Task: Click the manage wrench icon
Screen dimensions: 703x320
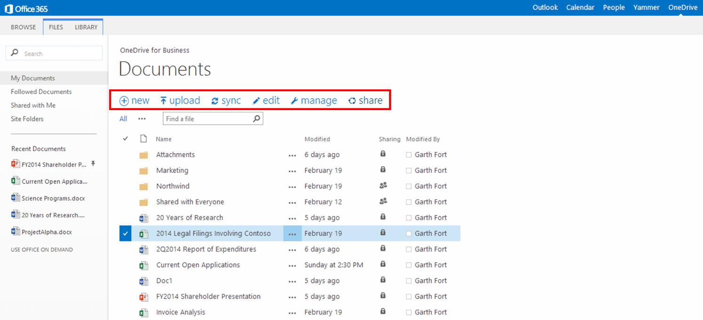Action: [295, 101]
